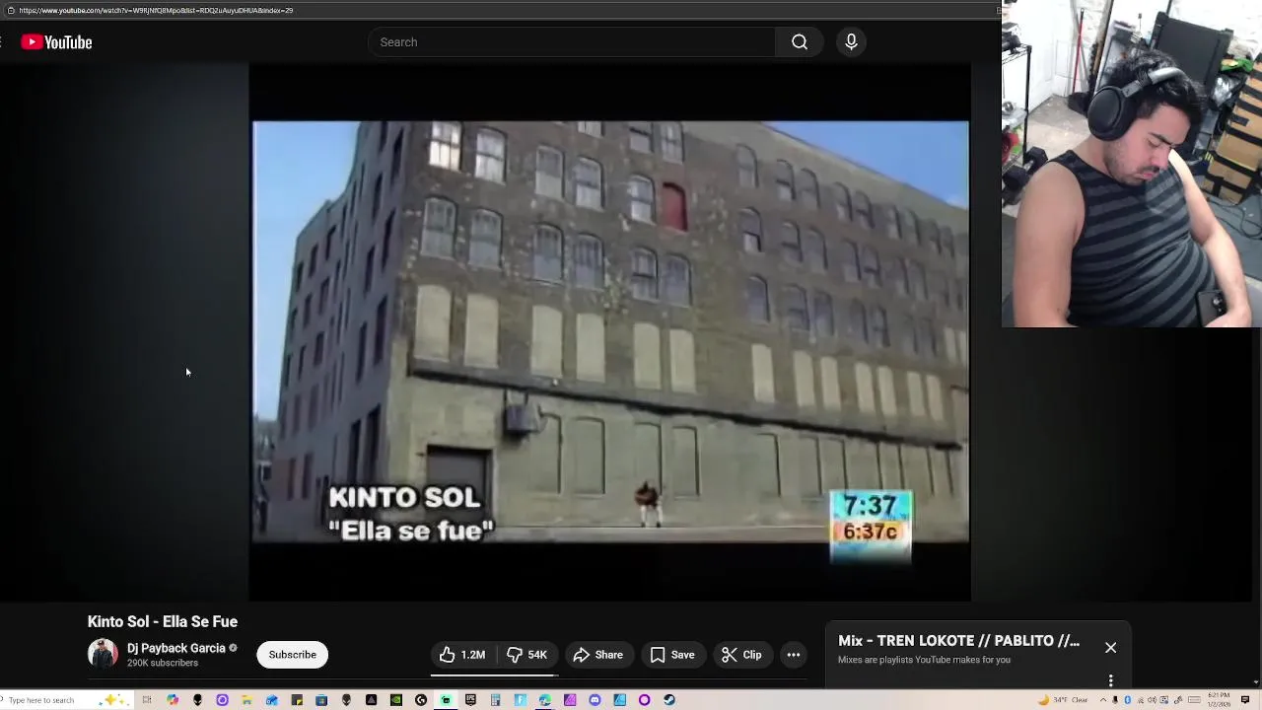Open the NVIDIA app on taskbar
Screen dimensions: 1262x710
coord(395,700)
